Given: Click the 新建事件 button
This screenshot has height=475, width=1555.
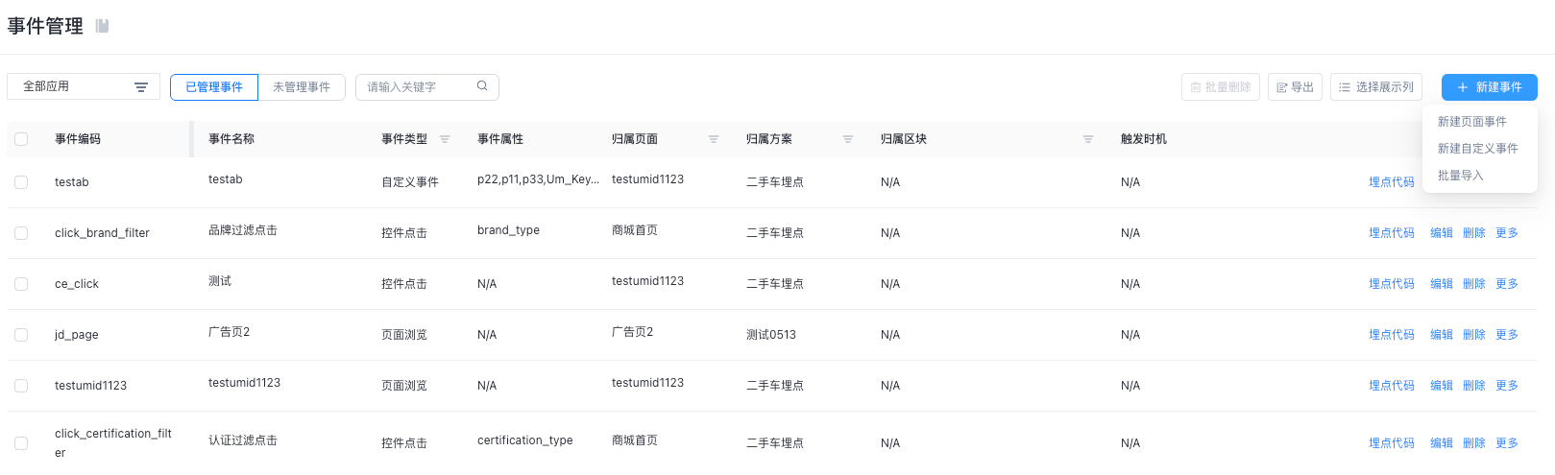Looking at the screenshot, I should coord(1490,87).
